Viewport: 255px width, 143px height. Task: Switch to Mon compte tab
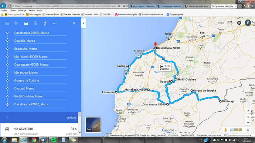point(143,7)
